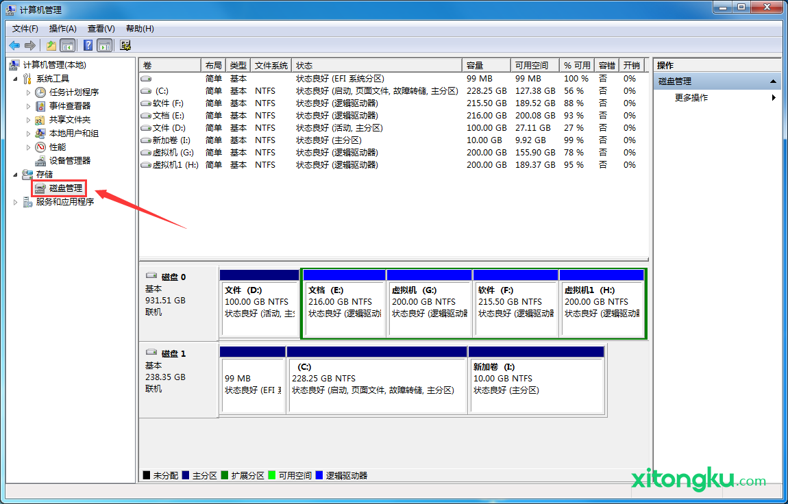This screenshot has width=788, height=504.
Task: Open 更多操作 in the actions pane
Action: 691,97
